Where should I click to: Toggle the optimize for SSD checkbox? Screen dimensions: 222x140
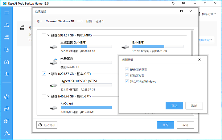pyautogui.click(x=127, y=69)
